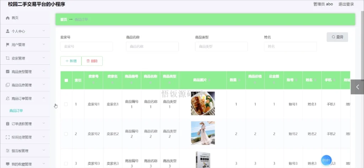364x168 pixels.
Task: Click the flag icon beside 用户管理
Action: [8, 45]
